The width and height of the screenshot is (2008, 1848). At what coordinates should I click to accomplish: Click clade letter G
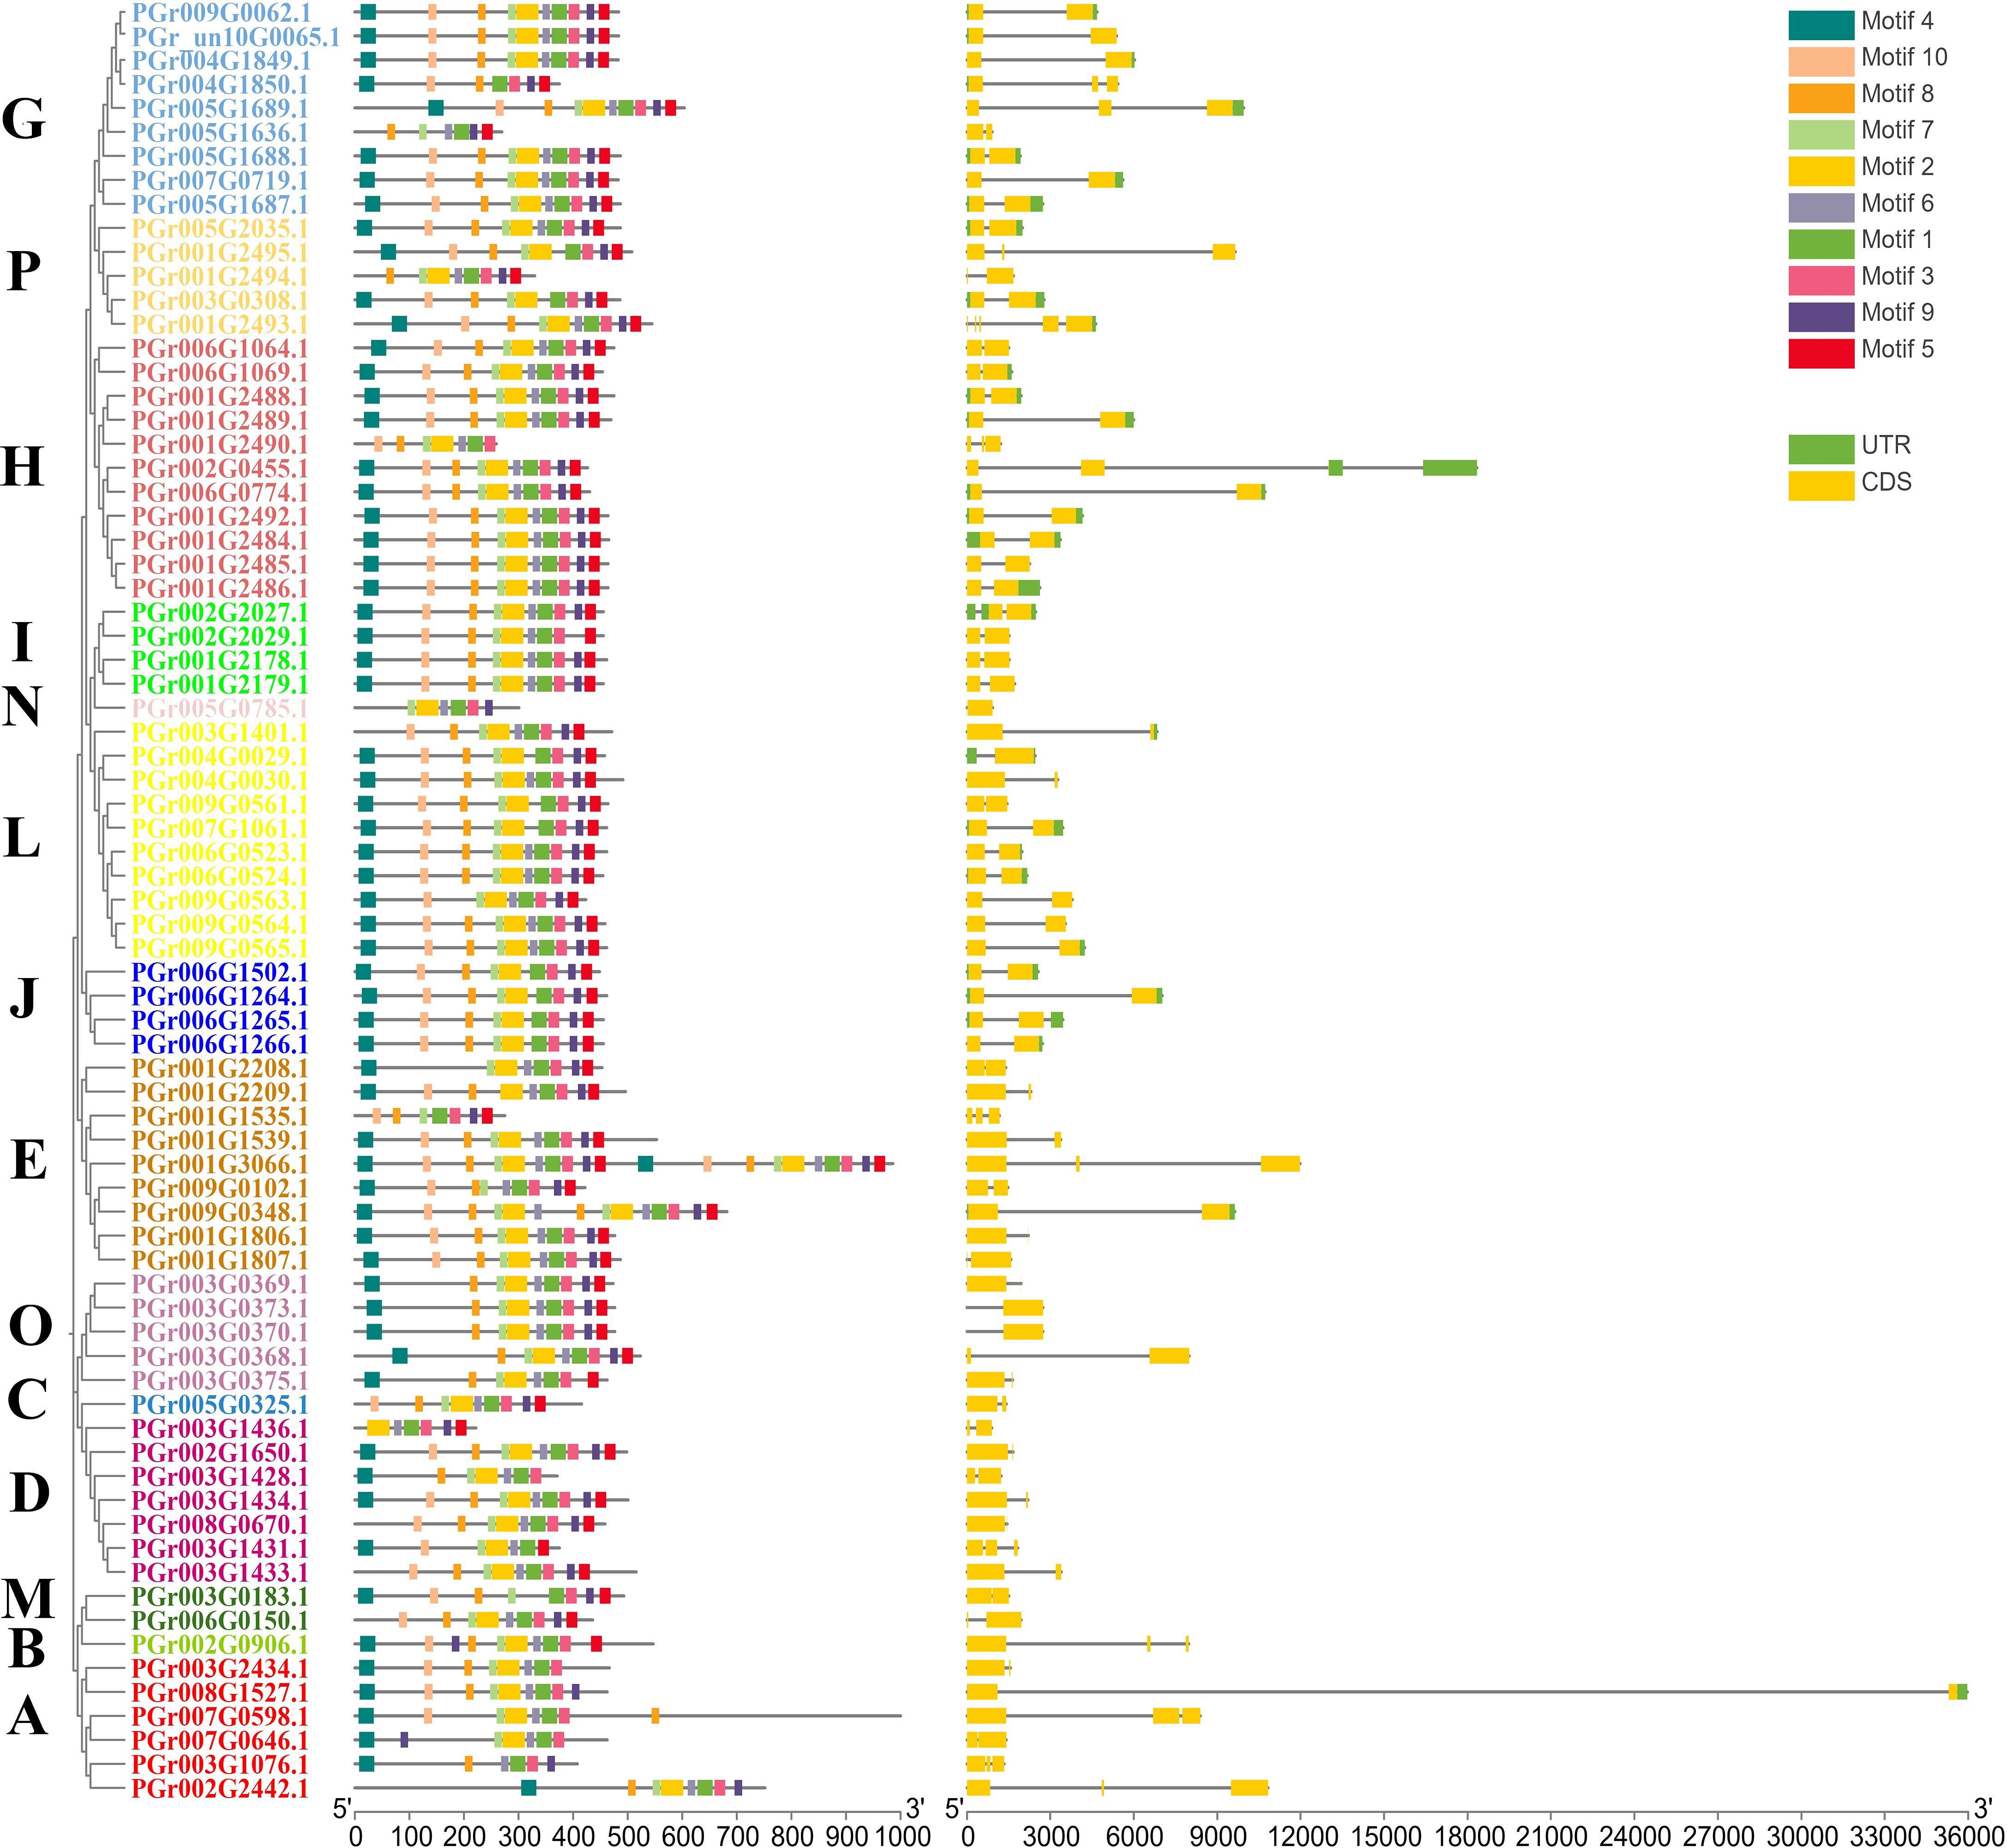point(24,120)
